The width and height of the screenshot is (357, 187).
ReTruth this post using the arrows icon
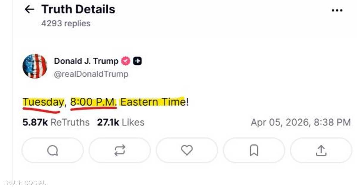click(x=120, y=151)
